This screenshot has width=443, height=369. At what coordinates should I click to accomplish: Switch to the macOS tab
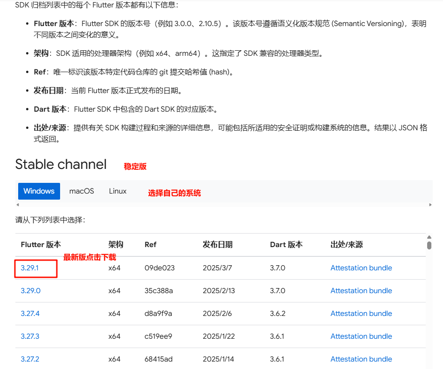(82, 191)
